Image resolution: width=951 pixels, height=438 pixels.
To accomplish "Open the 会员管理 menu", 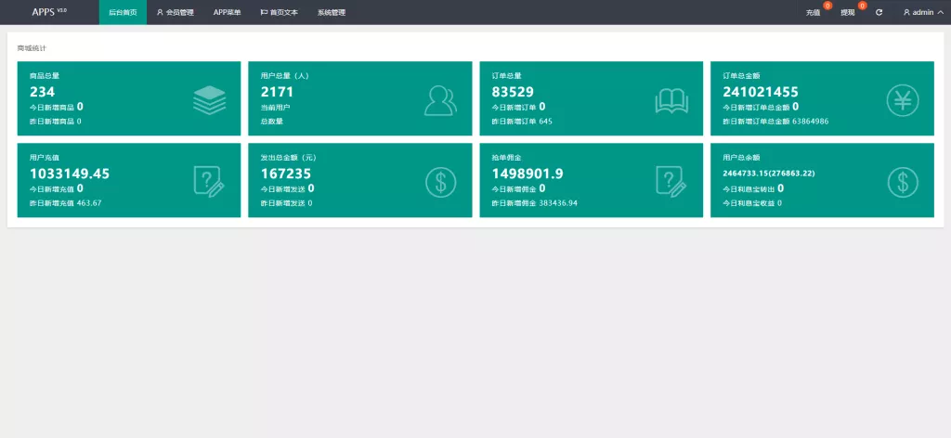I will point(175,13).
